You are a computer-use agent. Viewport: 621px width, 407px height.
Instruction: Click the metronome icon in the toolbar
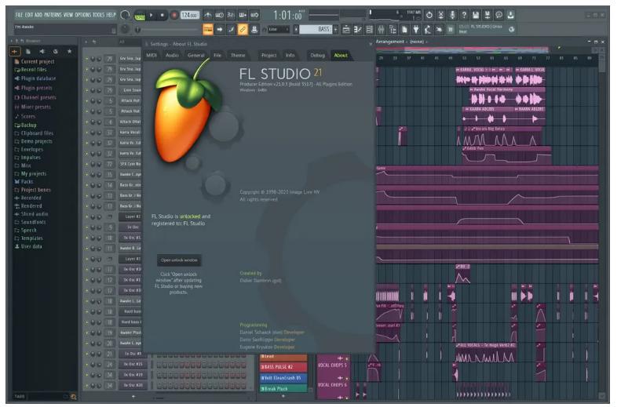pos(207,15)
